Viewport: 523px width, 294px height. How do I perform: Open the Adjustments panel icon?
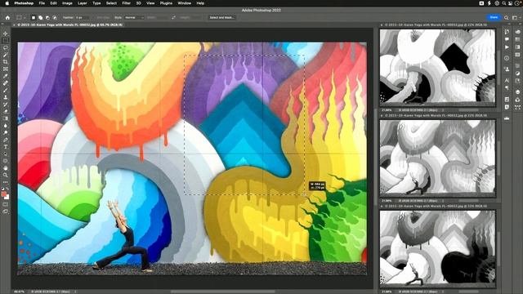(517, 73)
